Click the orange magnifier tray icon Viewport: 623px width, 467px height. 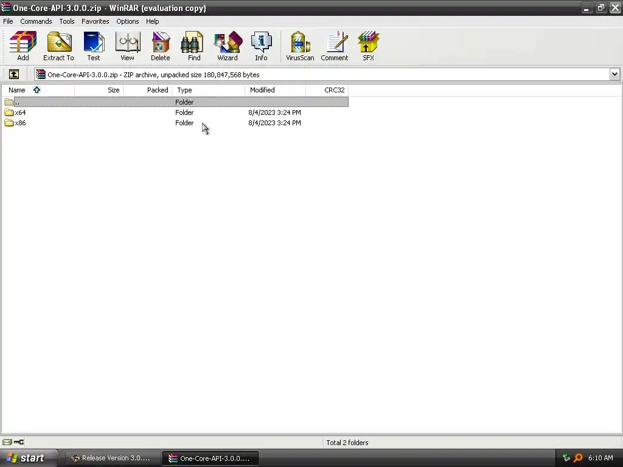(578, 458)
